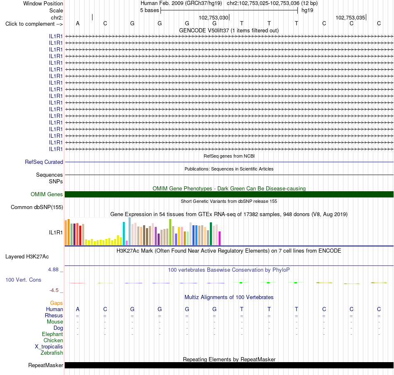
Task: Click the 'hg19' label beside scale bar
Action: 307,10
